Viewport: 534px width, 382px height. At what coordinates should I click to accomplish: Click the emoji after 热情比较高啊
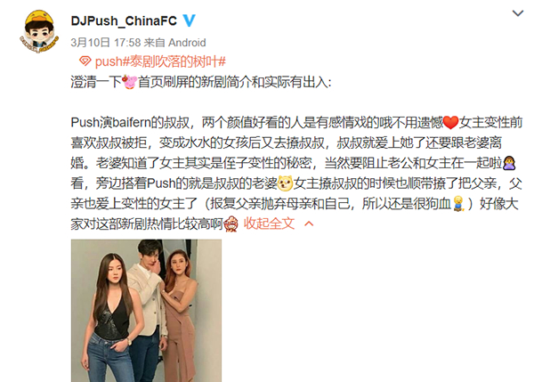231,224
